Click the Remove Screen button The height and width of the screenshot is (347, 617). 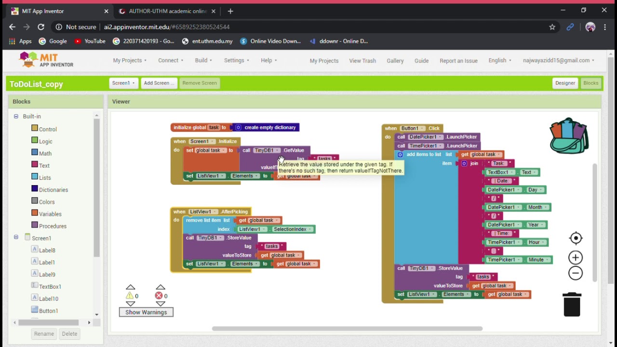[x=200, y=83]
